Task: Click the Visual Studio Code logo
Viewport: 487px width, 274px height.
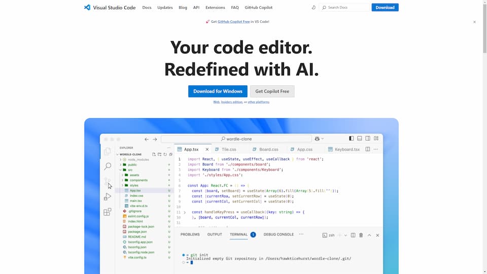Action: tap(110, 8)
